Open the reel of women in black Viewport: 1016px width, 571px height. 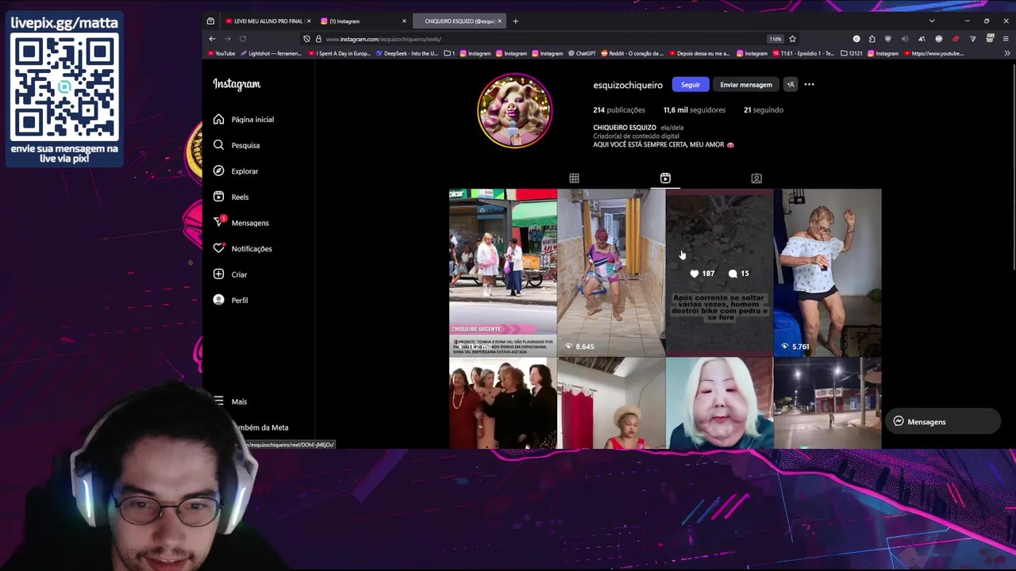coord(502,403)
